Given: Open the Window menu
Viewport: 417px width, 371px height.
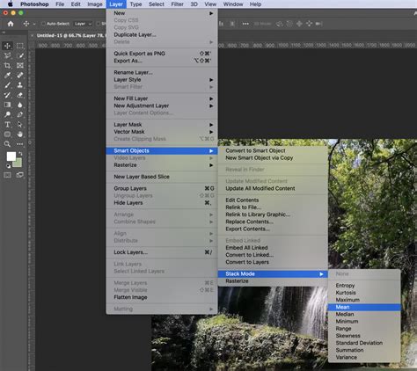Looking at the screenshot, I should coord(233,4).
